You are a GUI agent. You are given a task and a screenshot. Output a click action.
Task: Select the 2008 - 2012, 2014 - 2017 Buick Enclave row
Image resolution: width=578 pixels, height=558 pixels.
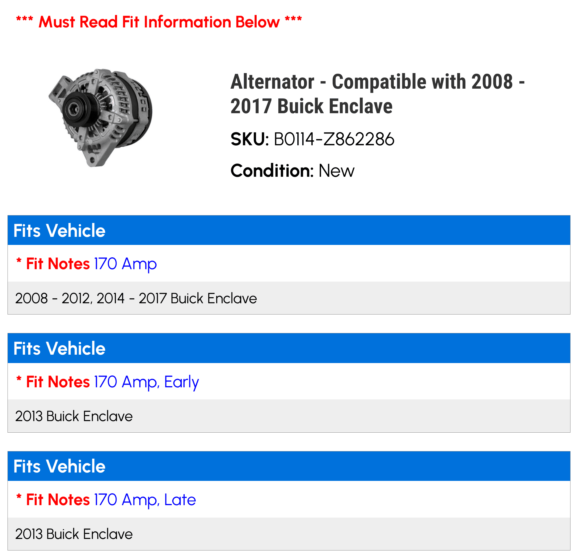[x=136, y=298]
